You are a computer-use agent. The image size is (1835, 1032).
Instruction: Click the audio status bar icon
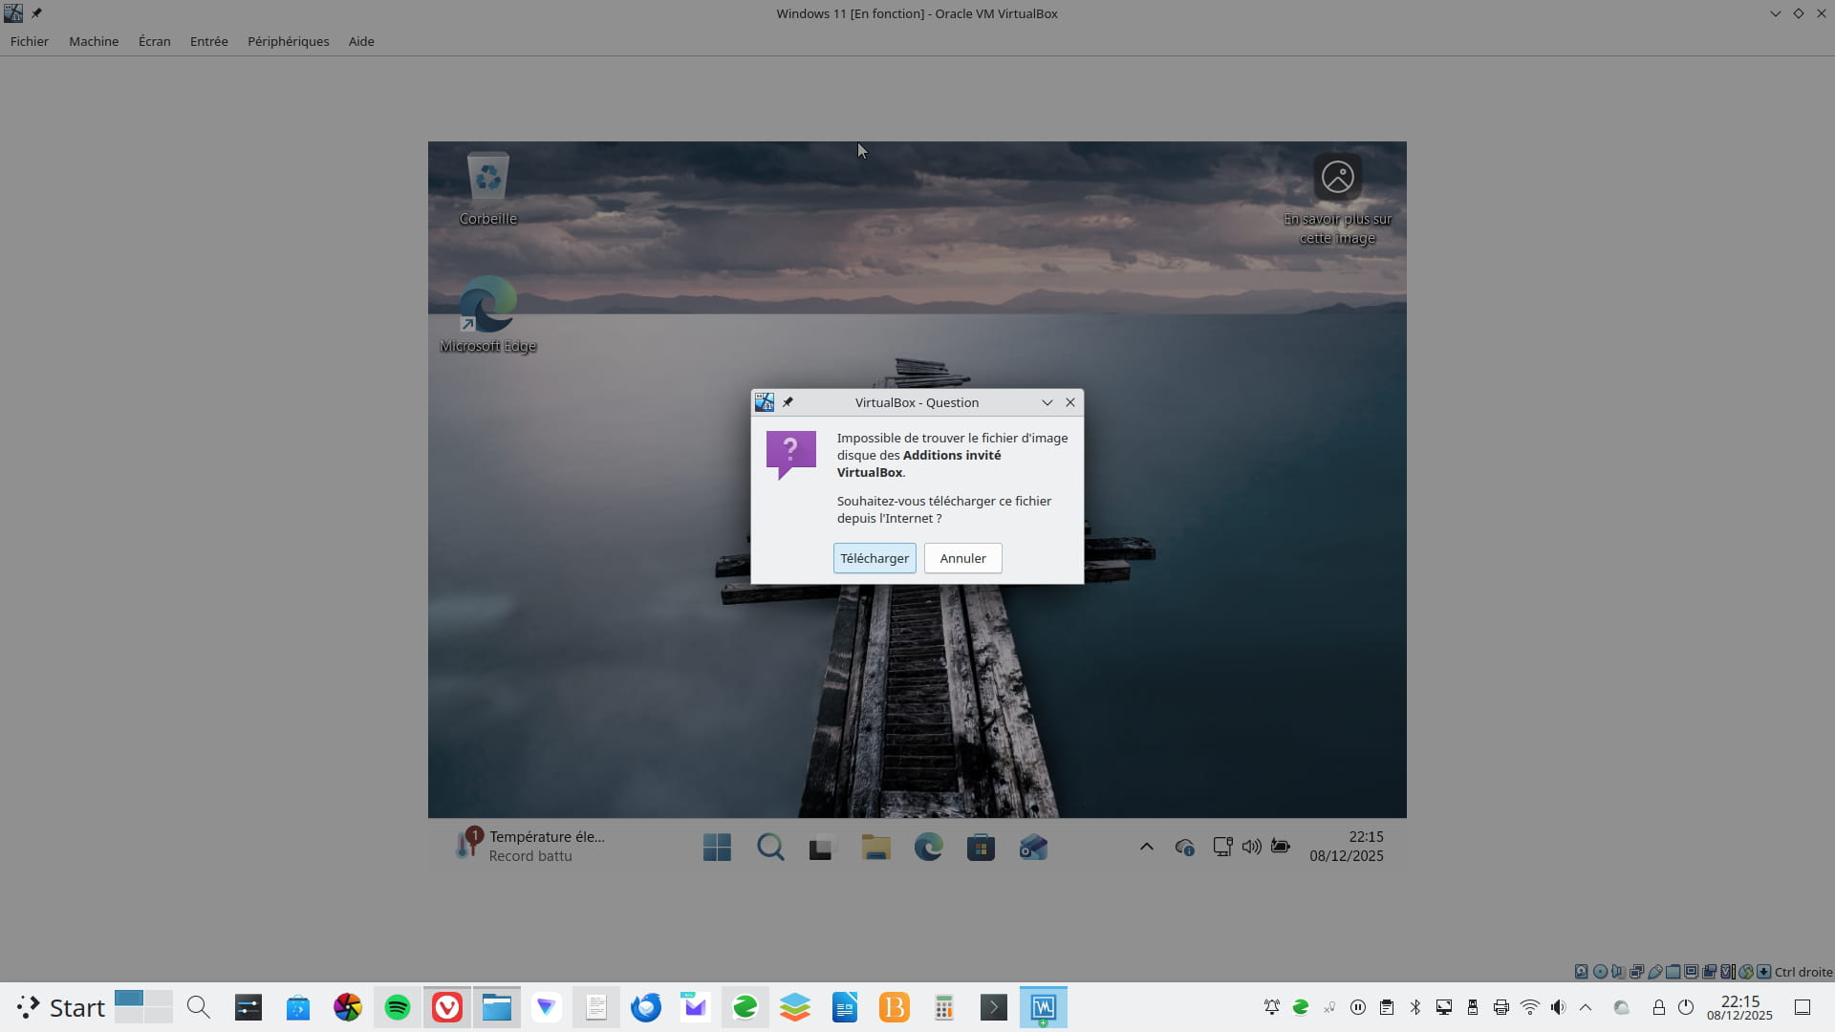1617,972
